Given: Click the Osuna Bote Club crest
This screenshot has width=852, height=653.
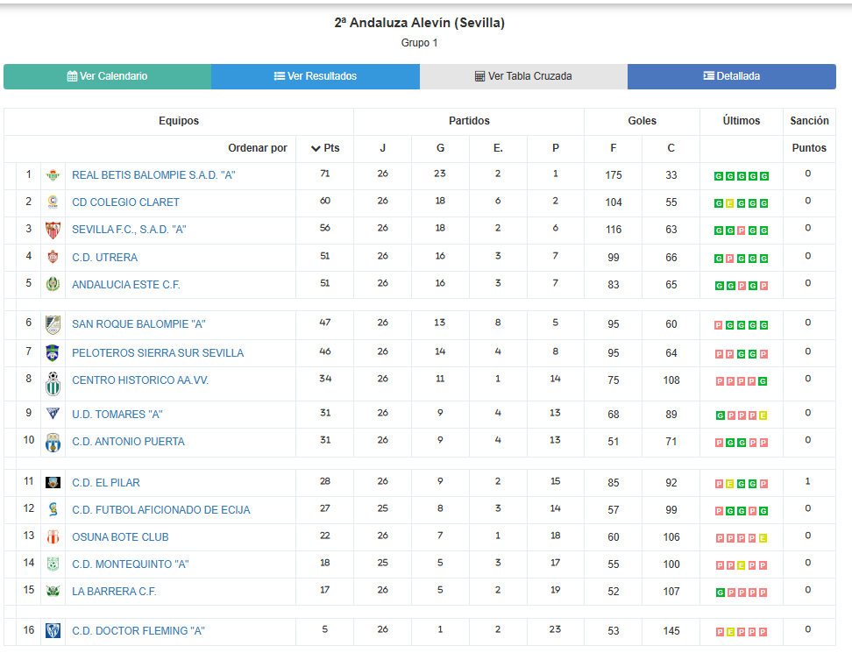Looking at the screenshot, I should point(53,536).
